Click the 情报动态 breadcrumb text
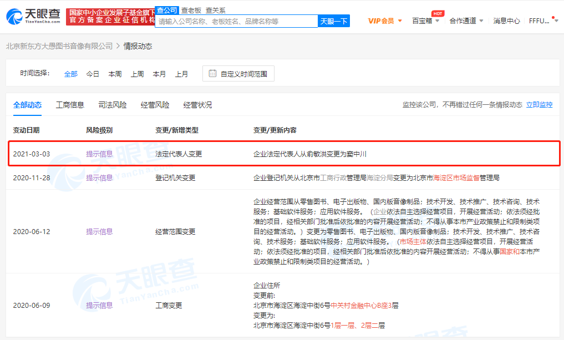 [138, 46]
